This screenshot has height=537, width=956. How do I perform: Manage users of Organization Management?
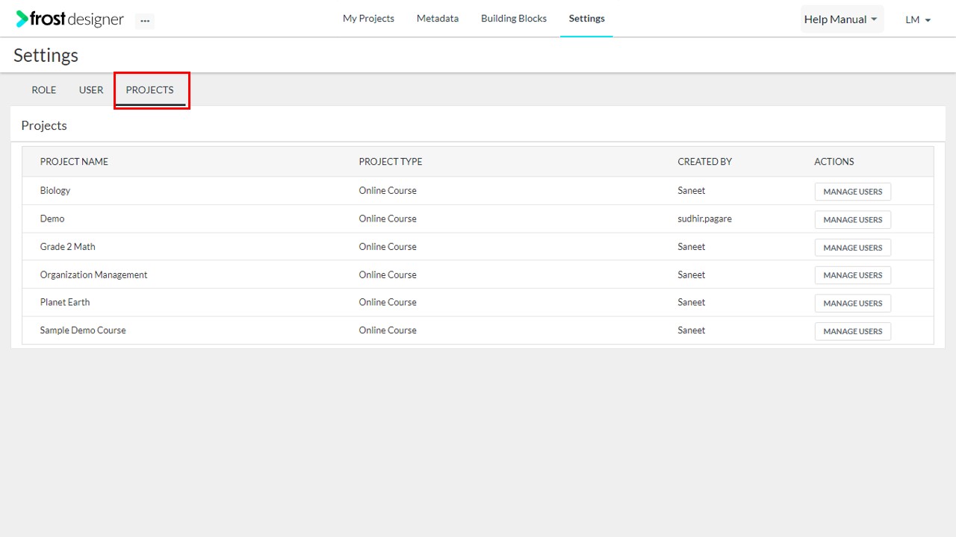[x=853, y=275]
